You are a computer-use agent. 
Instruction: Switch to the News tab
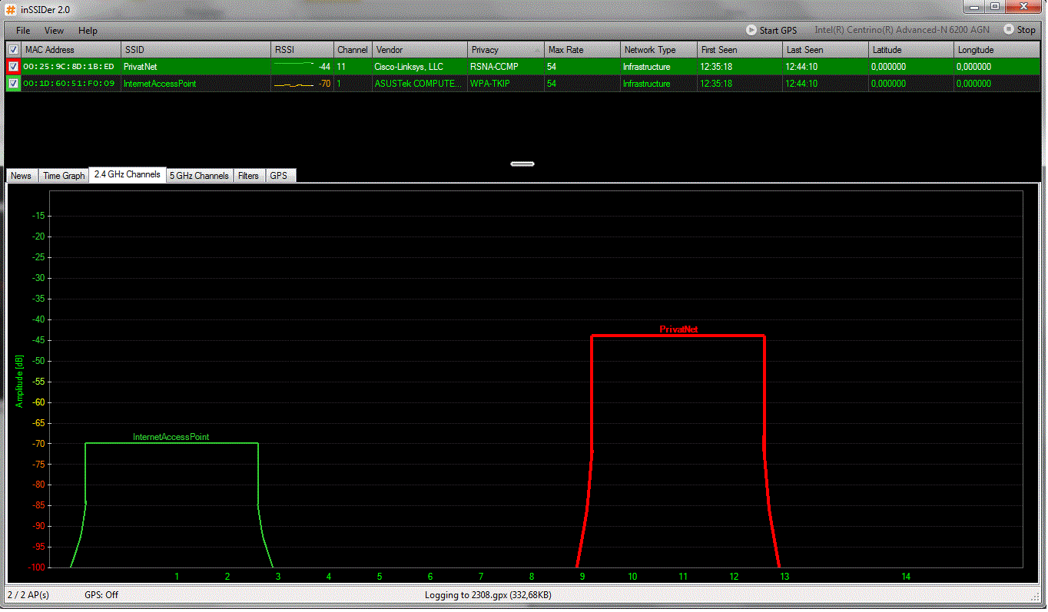pyautogui.click(x=22, y=176)
